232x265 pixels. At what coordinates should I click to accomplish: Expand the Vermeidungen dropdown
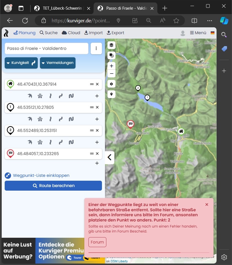click(x=58, y=63)
